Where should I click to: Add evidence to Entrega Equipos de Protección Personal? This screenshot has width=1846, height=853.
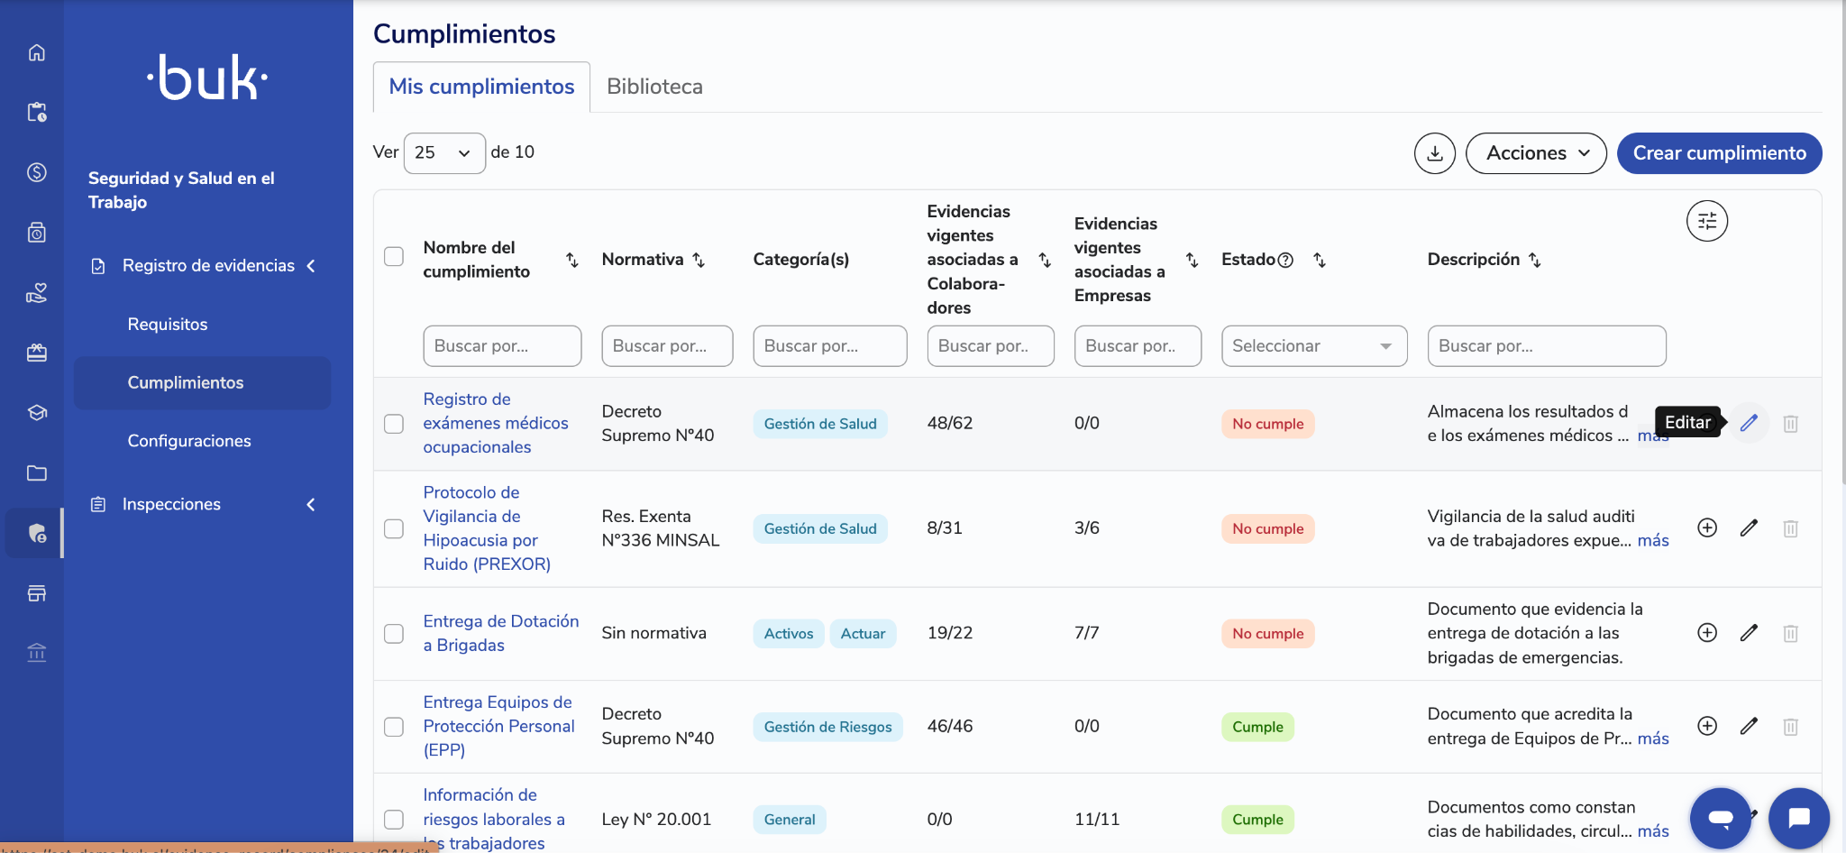coord(1707,726)
